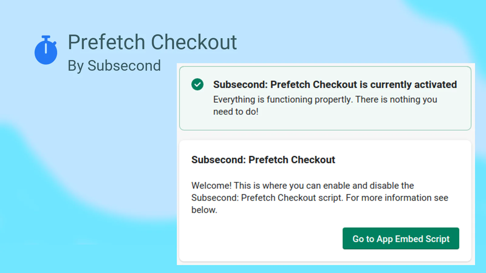Click the Subsecond: Prefetch Checkout card heading

click(x=263, y=160)
